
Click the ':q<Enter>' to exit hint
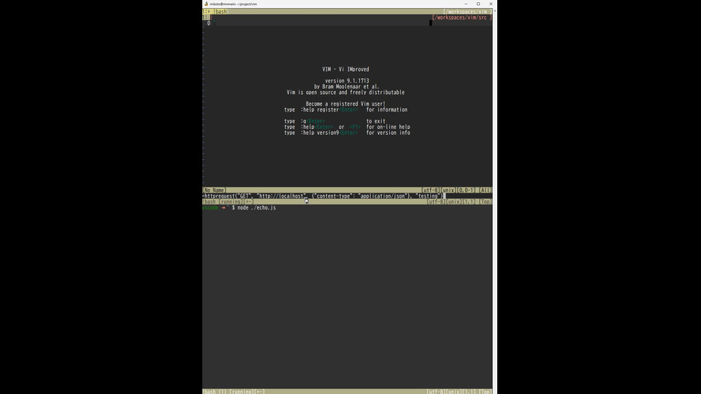point(313,121)
